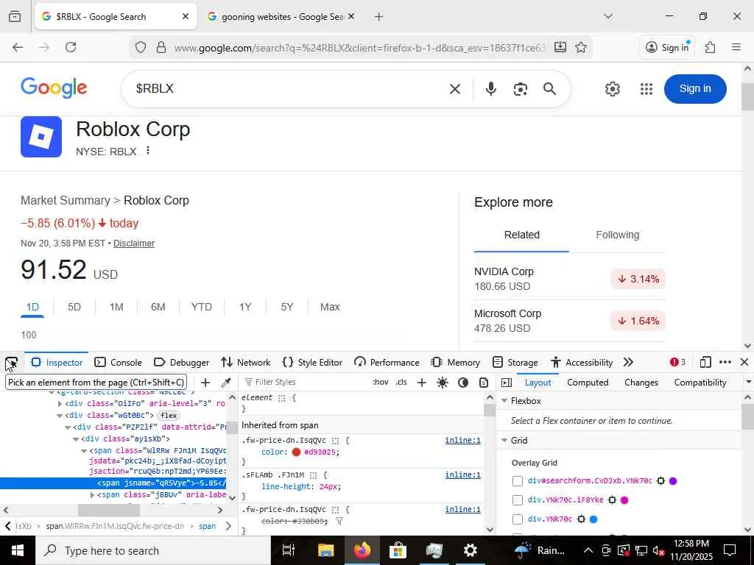Screen dimensions: 754x565
Task: Reload the current page
Action: 71,47
